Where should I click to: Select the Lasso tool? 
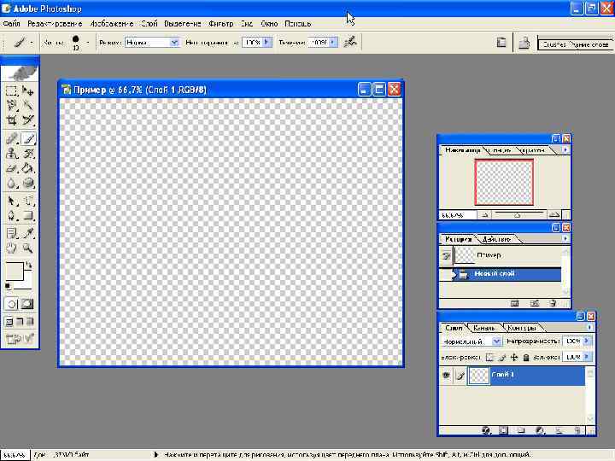pyautogui.click(x=11, y=105)
